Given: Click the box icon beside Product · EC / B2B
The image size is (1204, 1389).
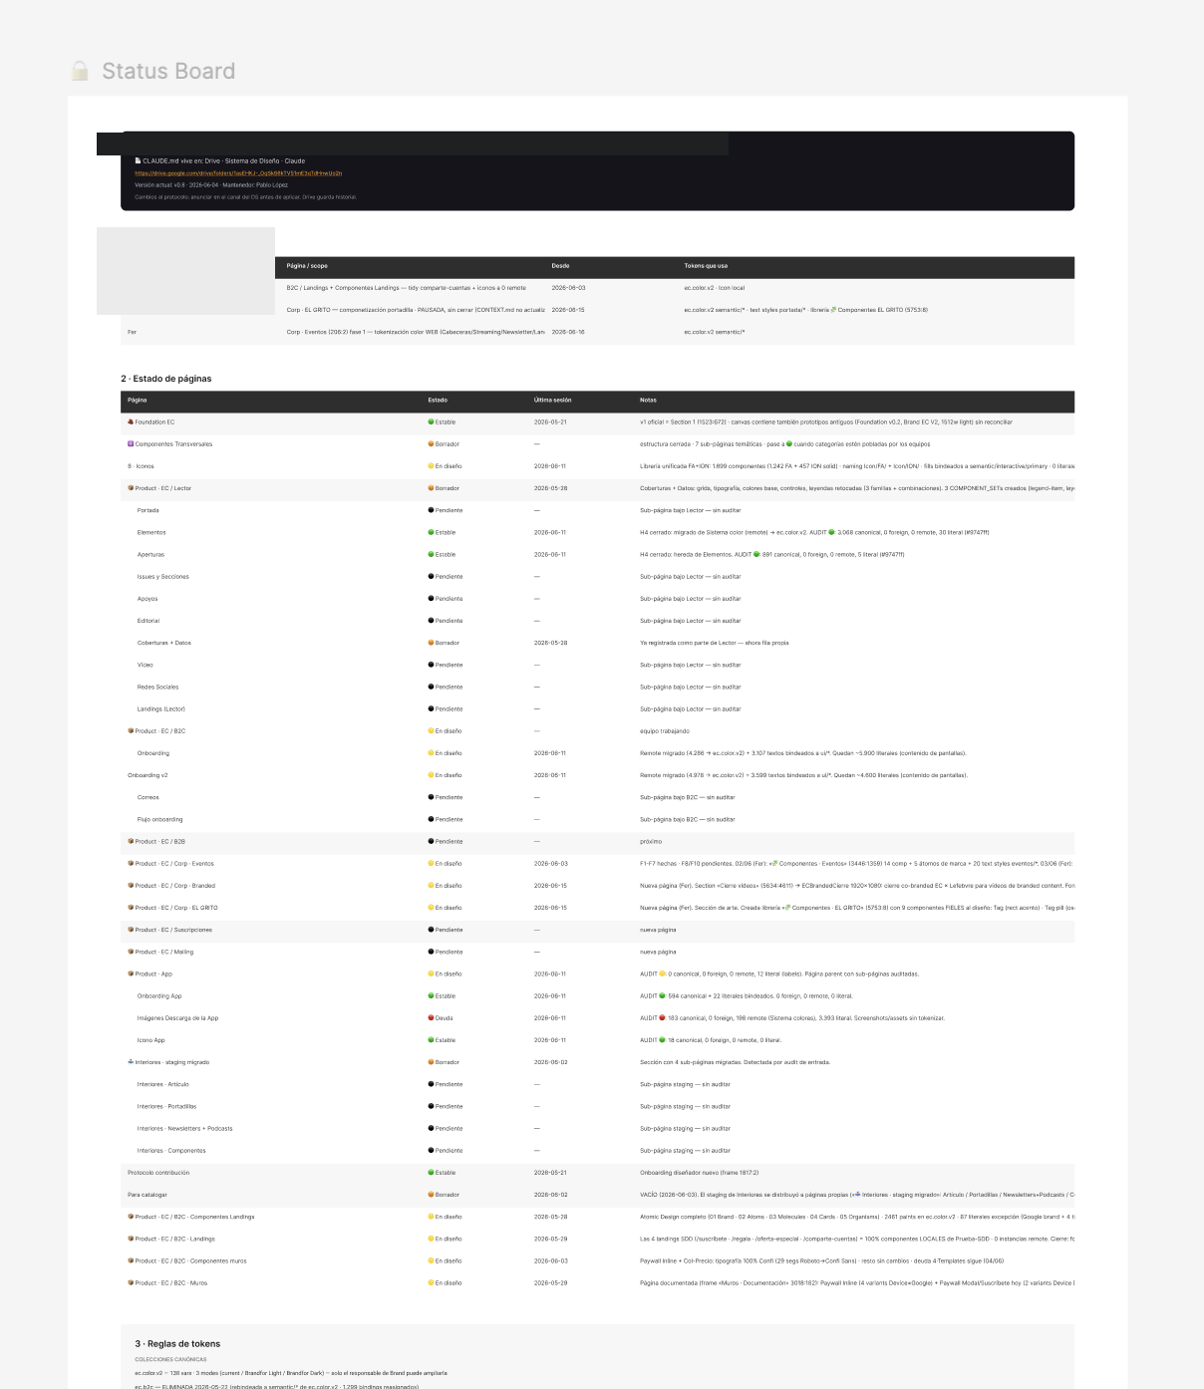Looking at the screenshot, I should click(x=131, y=842).
